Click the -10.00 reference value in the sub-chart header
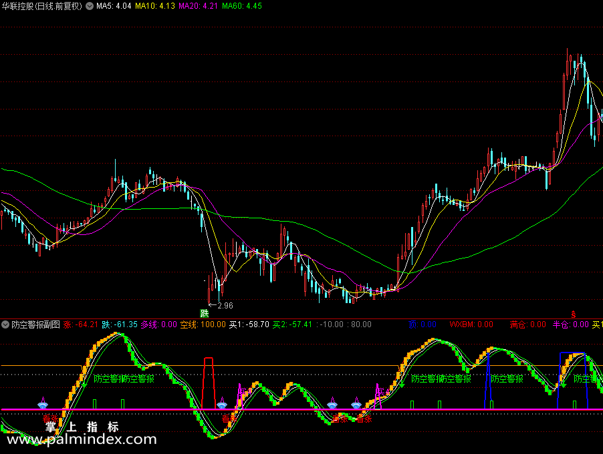 331,324
